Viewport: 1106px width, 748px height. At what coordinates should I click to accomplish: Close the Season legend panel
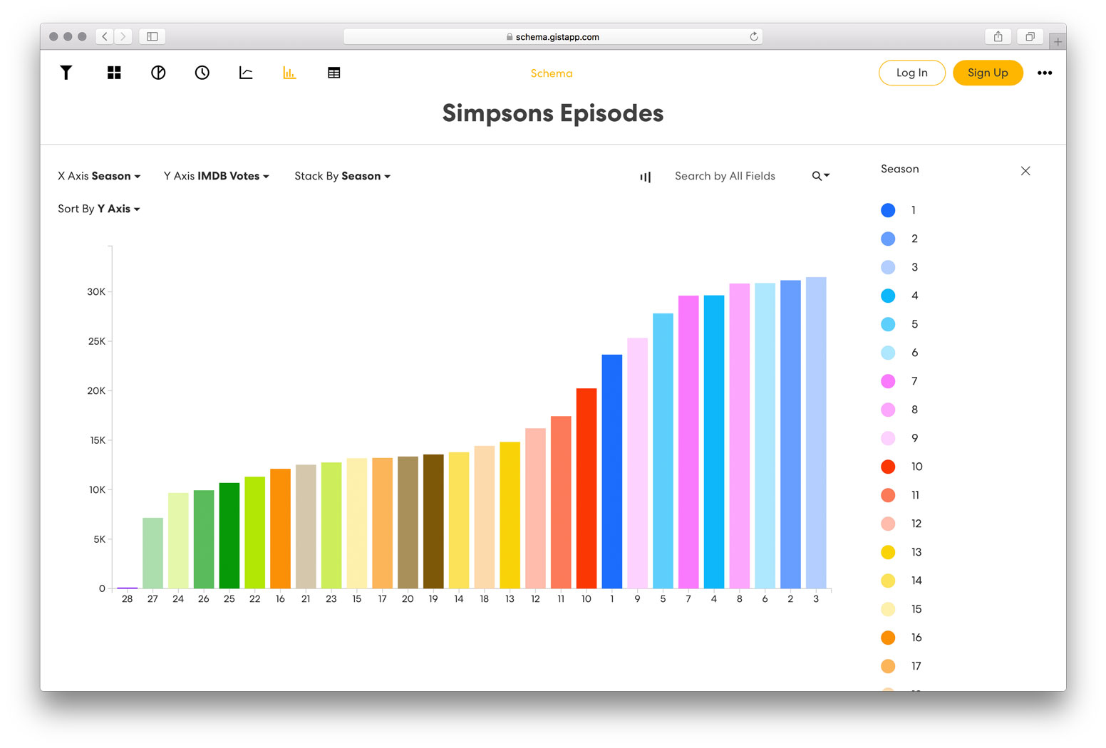(1025, 171)
